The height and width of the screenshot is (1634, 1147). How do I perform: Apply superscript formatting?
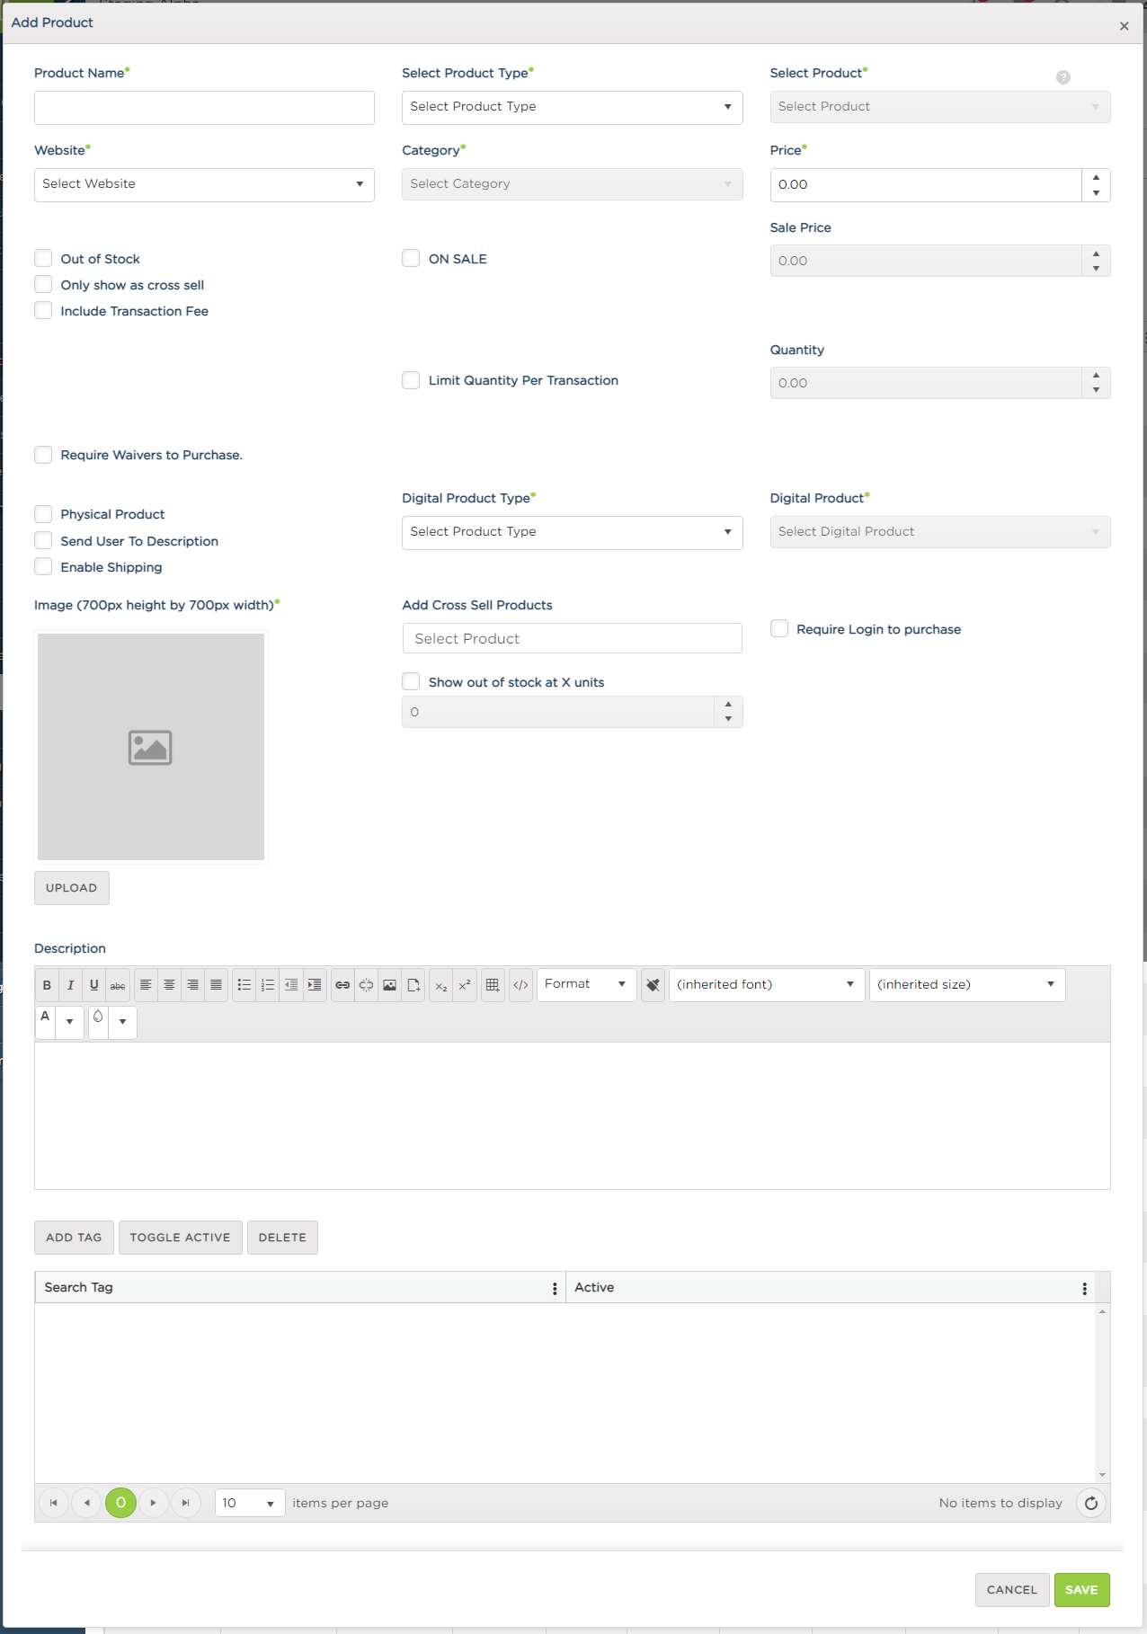pos(464,985)
